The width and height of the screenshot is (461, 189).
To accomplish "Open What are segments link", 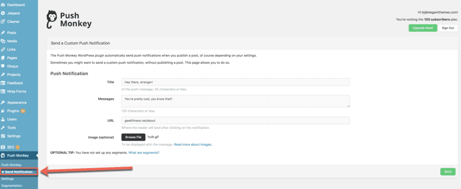I will tap(144, 152).
